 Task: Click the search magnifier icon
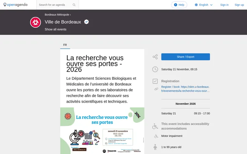(74, 5)
